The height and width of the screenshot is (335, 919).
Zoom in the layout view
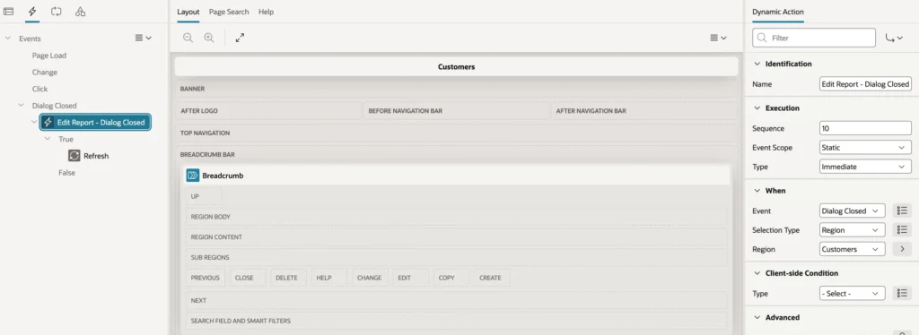point(208,38)
